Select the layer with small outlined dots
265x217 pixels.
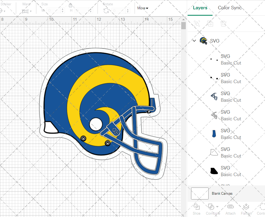[214, 59]
